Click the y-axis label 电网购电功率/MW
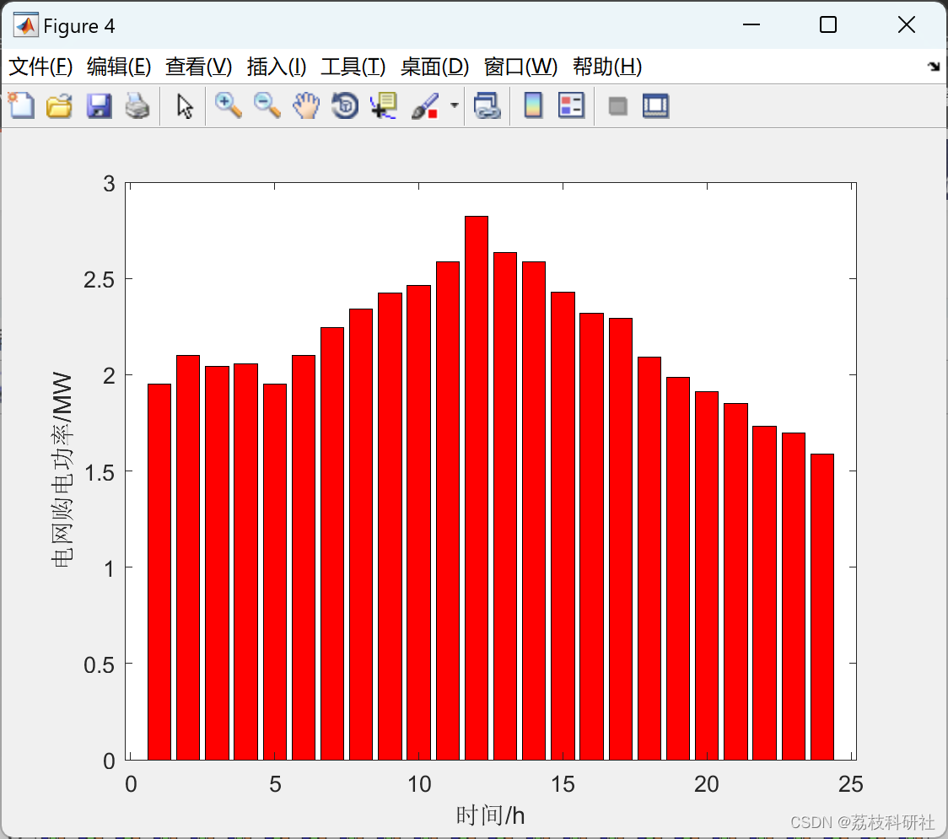This screenshot has height=839, width=948. pyautogui.click(x=62, y=470)
